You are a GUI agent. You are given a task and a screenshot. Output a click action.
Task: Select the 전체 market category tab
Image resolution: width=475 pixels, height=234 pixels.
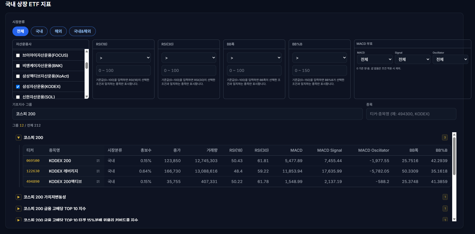pos(20,31)
